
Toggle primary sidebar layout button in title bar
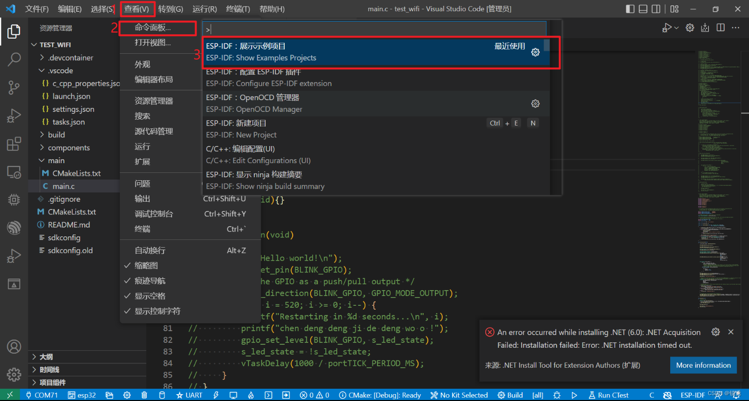[630, 9]
